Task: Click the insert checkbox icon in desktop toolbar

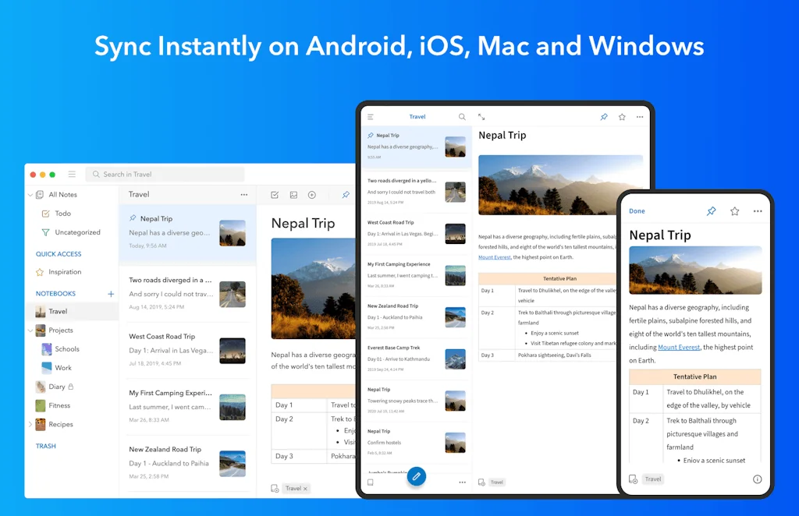Action: coord(275,195)
